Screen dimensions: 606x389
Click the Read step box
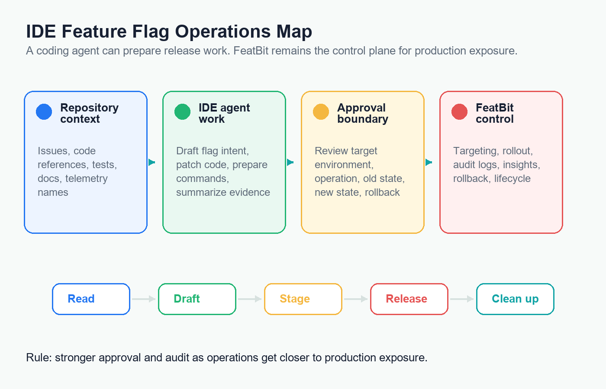(91, 299)
